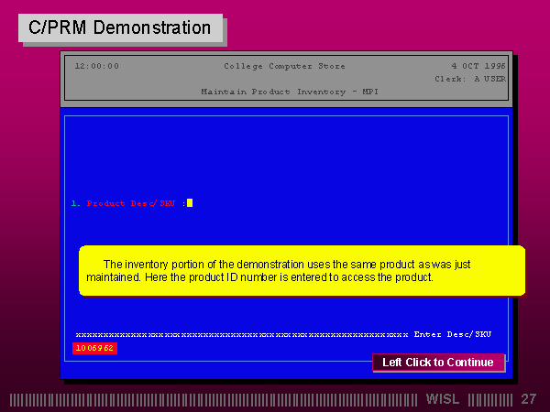Click the slide number 27

[x=528, y=399]
